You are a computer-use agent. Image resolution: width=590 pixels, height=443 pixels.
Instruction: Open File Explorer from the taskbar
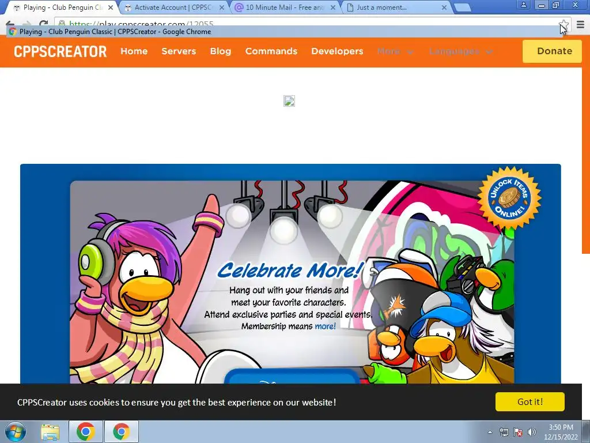[x=50, y=431]
